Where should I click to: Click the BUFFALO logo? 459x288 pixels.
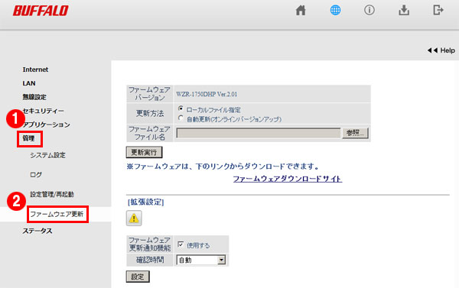pos(41,11)
